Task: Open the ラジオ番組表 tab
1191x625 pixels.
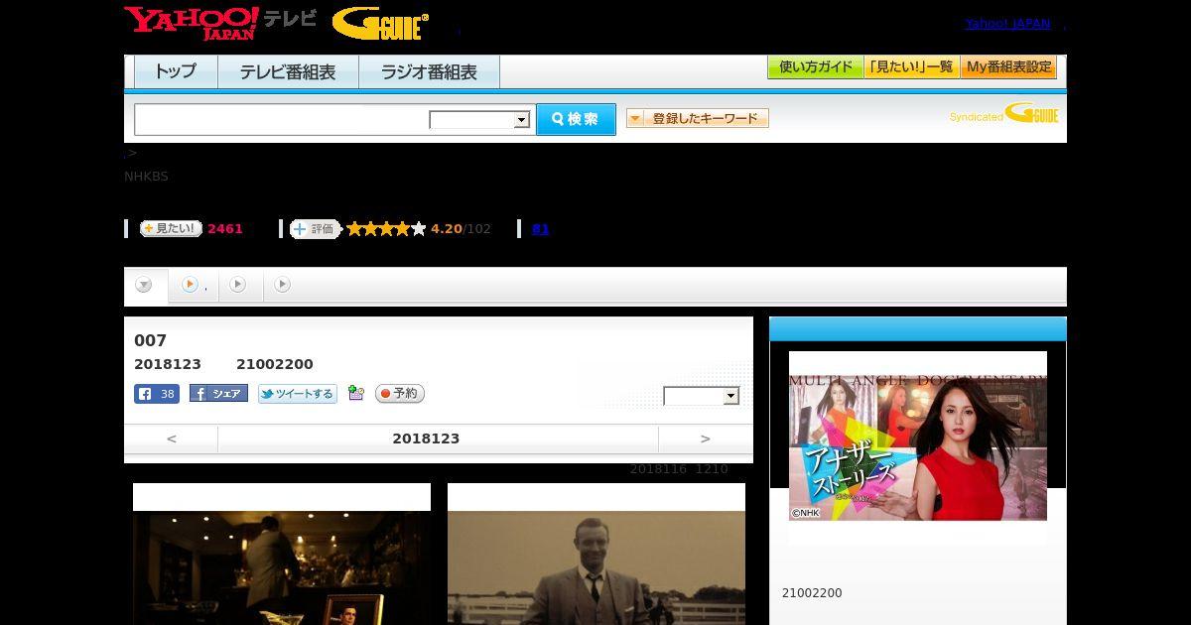Action: coord(429,71)
